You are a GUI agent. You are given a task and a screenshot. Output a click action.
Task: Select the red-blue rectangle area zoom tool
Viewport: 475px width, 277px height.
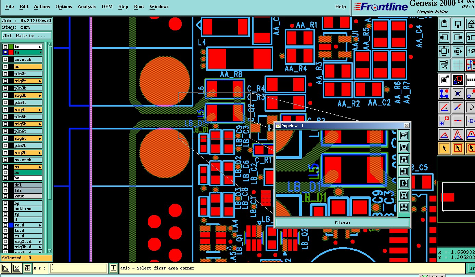click(x=458, y=80)
